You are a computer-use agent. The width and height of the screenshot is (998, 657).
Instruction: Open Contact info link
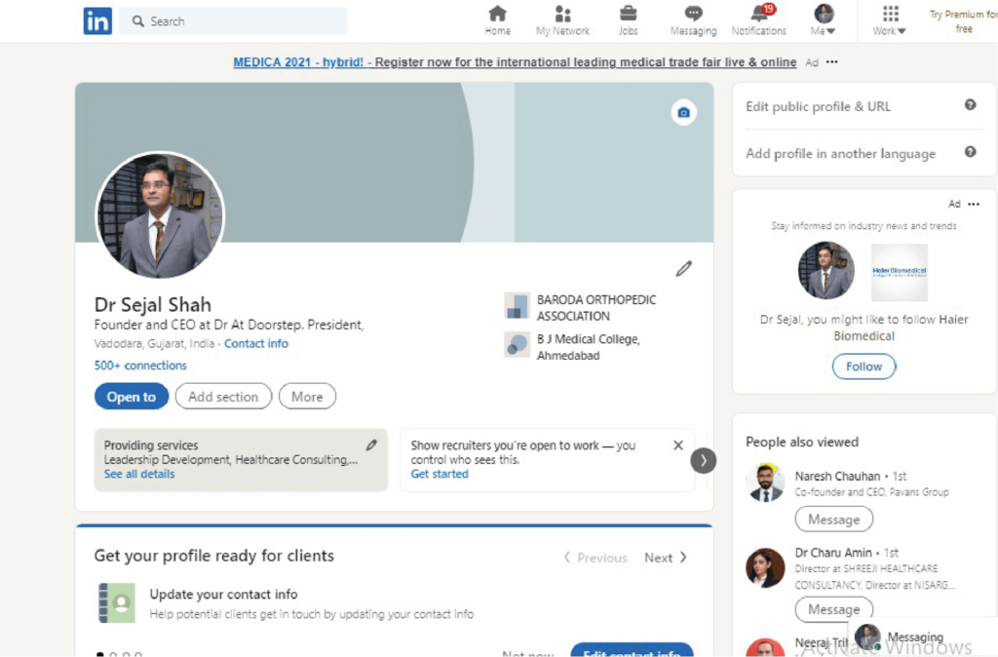click(256, 344)
